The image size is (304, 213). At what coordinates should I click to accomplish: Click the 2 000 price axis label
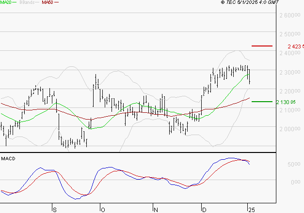[x=290, y=129]
